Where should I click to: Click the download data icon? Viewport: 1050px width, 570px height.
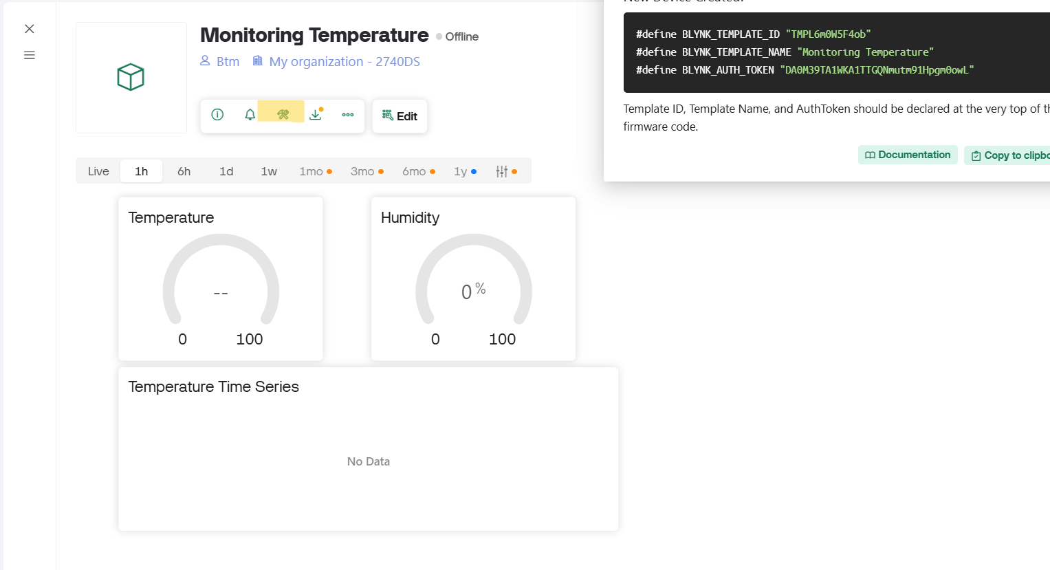click(x=316, y=115)
